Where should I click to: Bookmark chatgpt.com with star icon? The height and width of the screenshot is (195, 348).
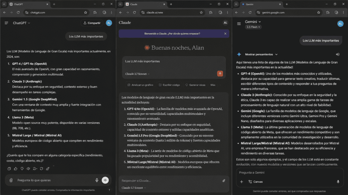click(85, 13)
